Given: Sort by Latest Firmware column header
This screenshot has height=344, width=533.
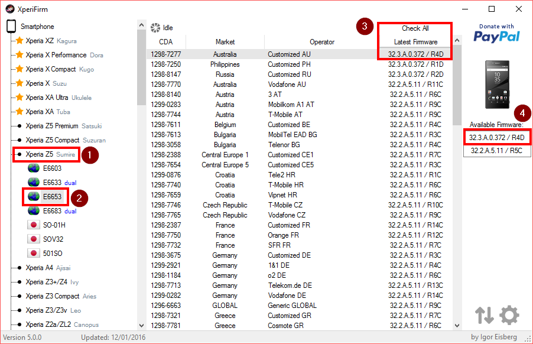Looking at the screenshot, I should point(415,42).
